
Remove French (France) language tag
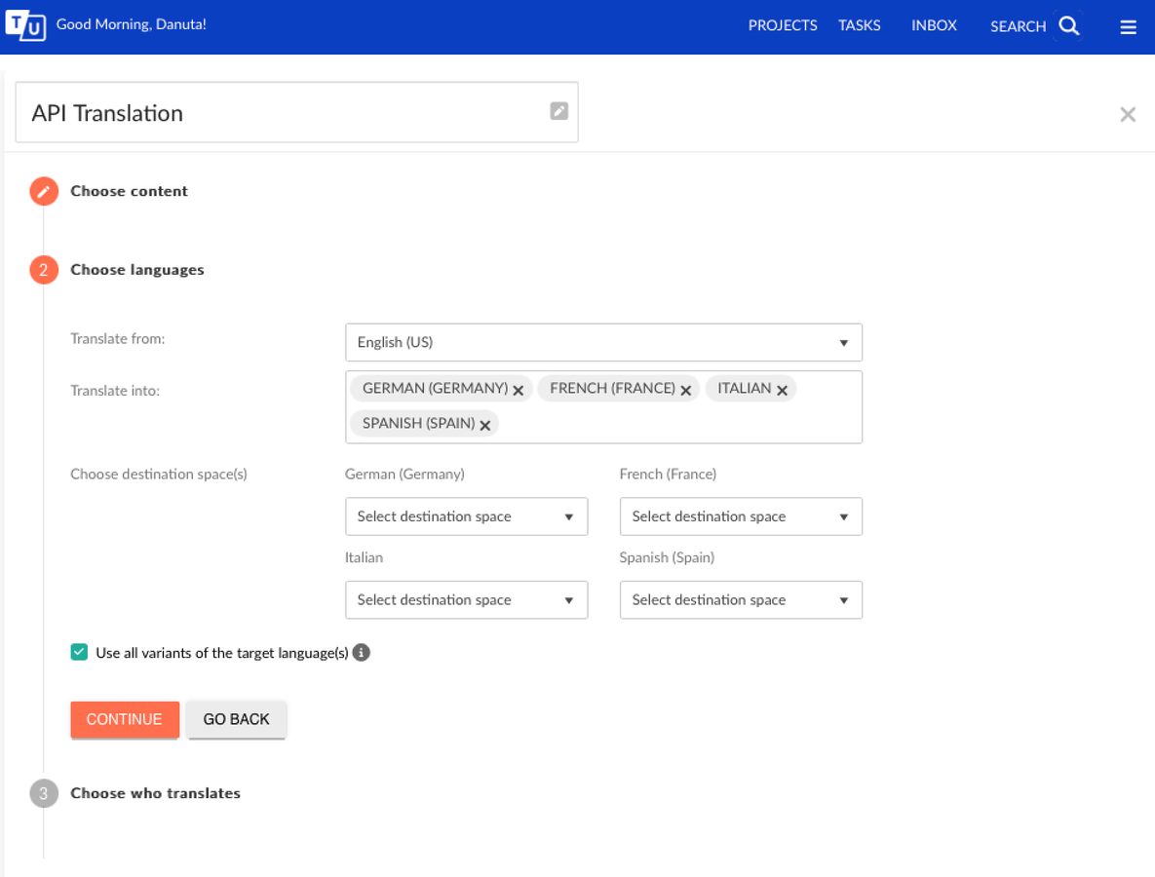(x=686, y=391)
